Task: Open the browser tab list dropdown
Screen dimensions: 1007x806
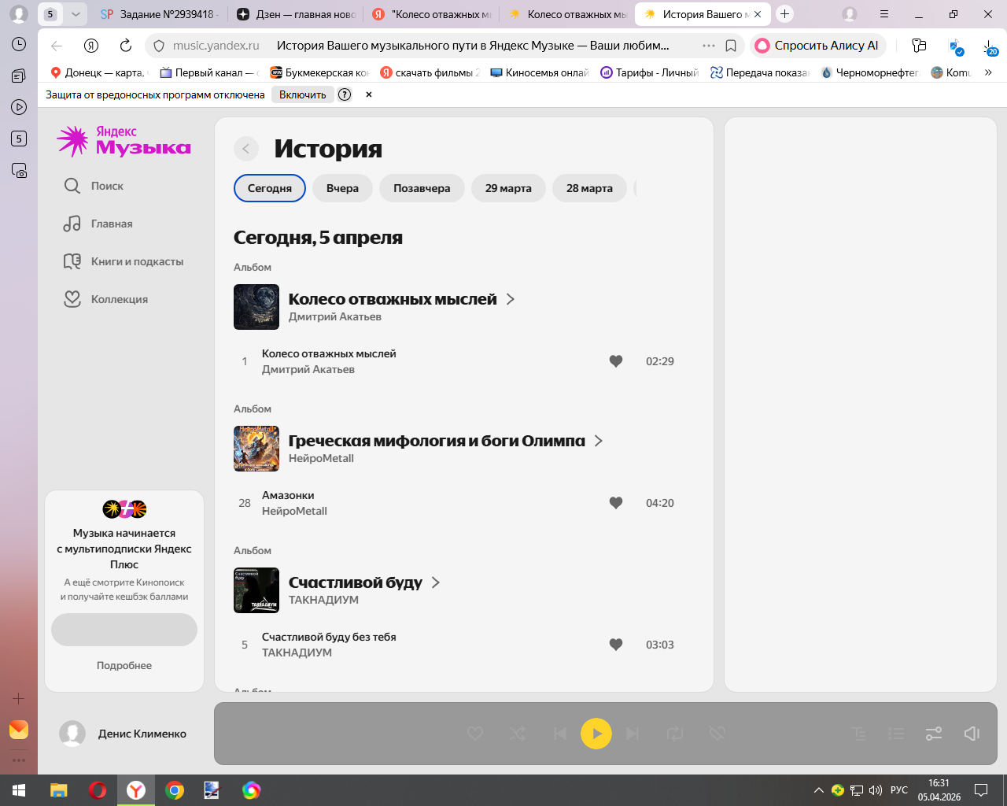Action: pos(76,14)
